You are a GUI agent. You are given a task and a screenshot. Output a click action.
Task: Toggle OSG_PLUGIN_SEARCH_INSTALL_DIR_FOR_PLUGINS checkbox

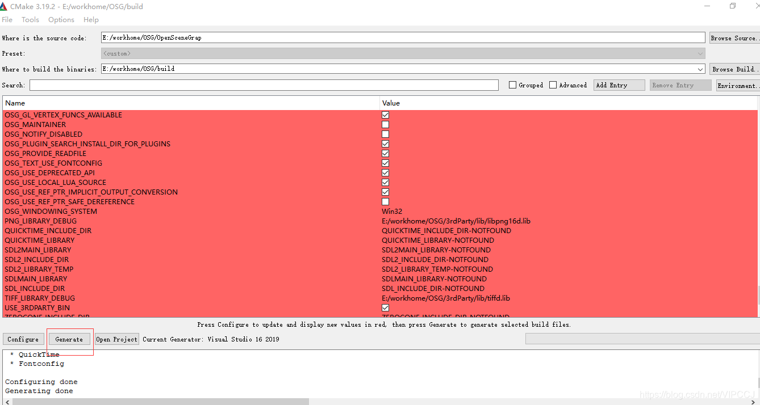click(385, 144)
